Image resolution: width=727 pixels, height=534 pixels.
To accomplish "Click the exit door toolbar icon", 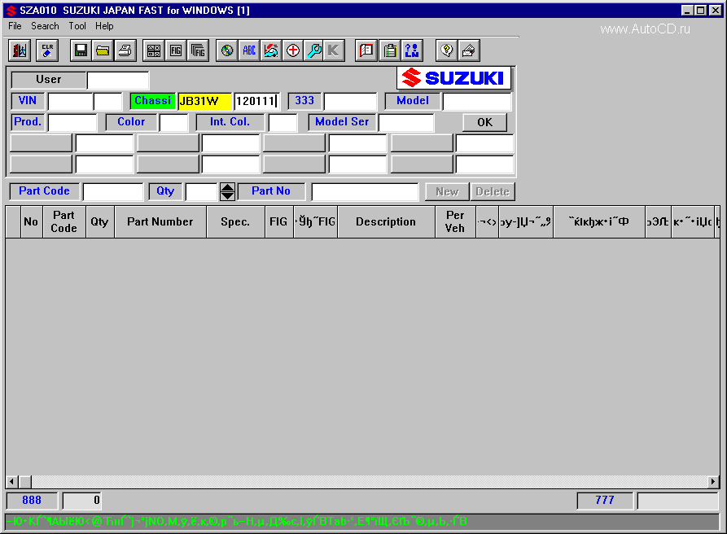I will 20,50.
